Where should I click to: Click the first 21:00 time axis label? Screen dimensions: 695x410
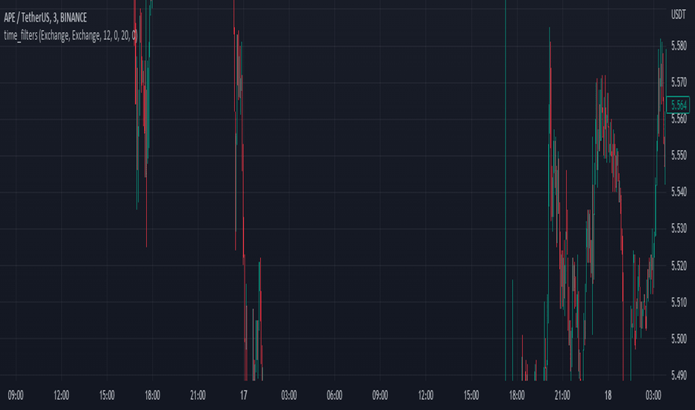[198, 395]
